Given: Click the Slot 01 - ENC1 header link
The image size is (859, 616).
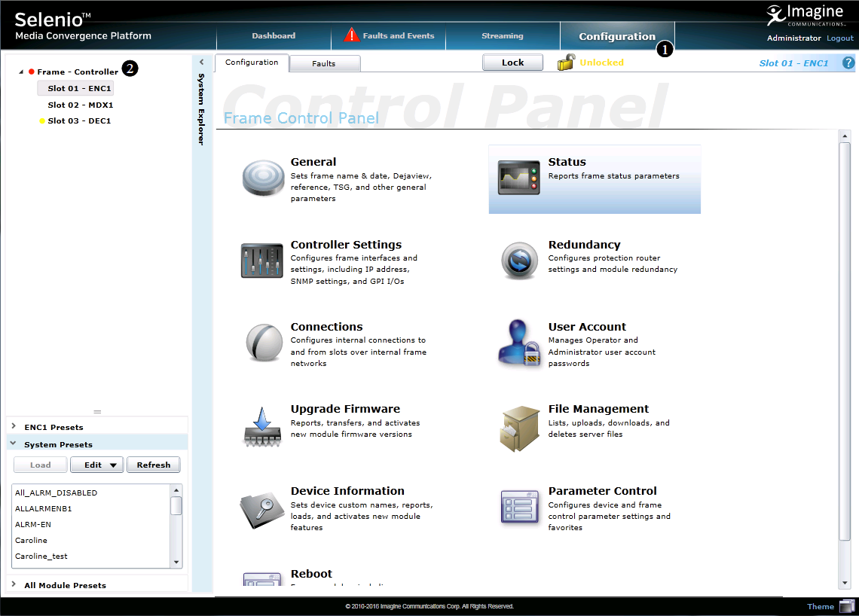Looking at the screenshot, I should point(793,63).
